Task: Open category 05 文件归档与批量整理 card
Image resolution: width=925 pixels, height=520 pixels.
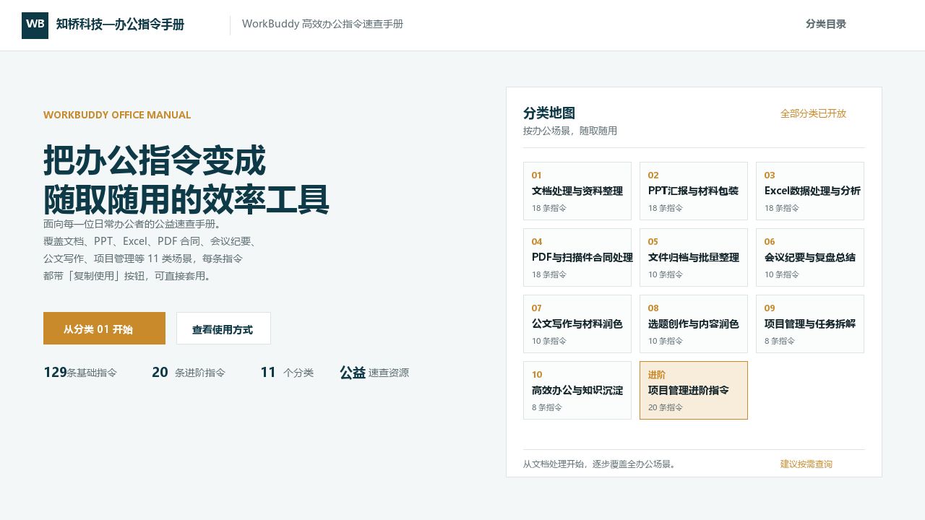Action: click(694, 257)
